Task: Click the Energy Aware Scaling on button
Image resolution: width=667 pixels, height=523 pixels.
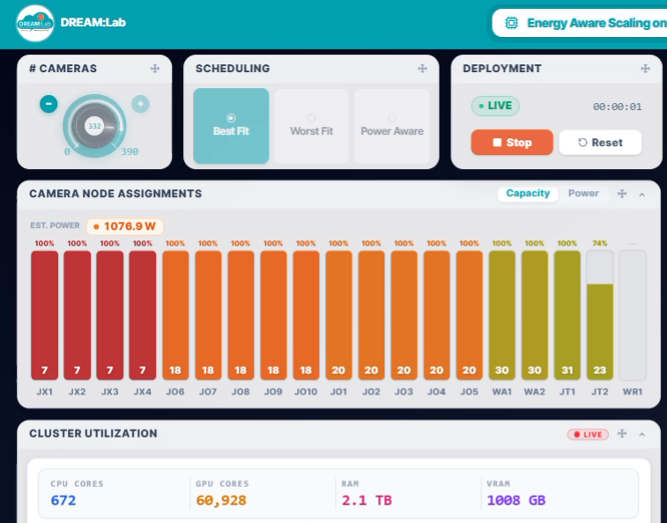Action: pyautogui.click(x=580, y=23)
